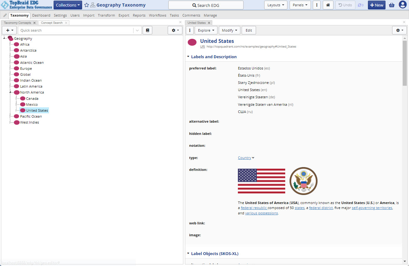The width and height of the screenshot is (409, 266).
Task: Expand the Modify dropdown
Action: [229, 30]
